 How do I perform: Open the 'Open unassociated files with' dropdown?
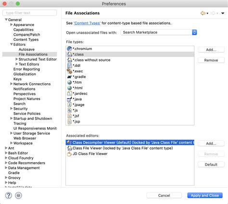(159, 32)
